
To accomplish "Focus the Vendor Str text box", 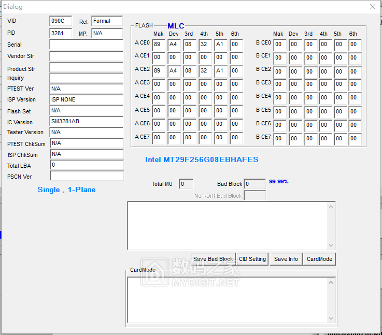I will click(86, 56).
